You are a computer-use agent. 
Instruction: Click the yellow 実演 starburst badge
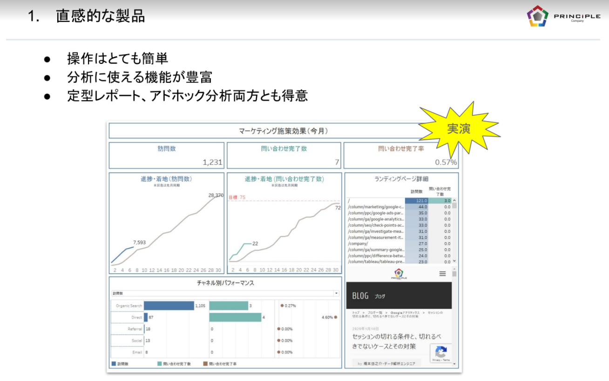[459, 129]
